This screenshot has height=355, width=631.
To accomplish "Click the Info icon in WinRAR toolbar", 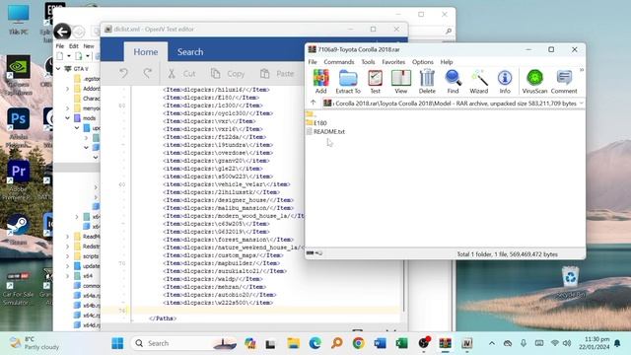I will point(505,81).
